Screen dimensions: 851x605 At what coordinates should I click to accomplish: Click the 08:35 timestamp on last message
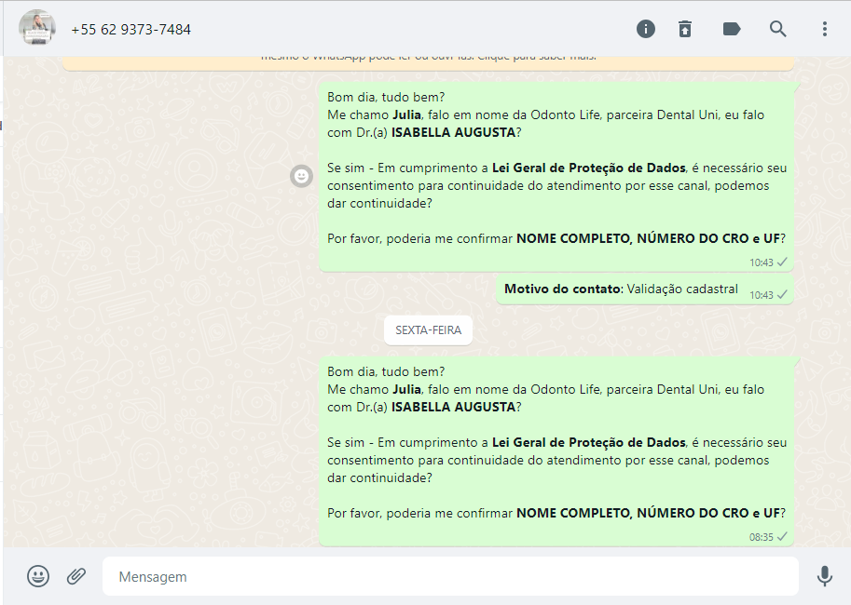click(x=761, y=537)
